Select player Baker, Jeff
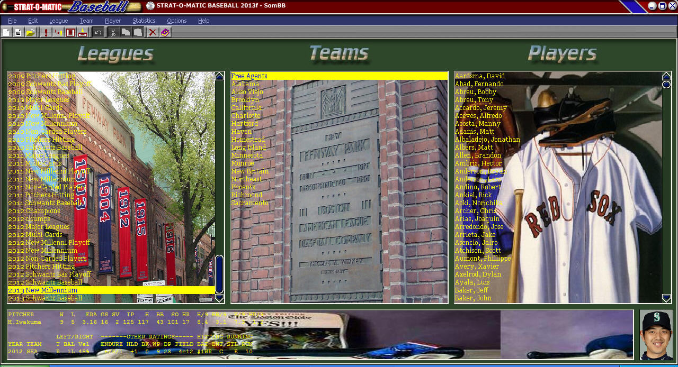The width and height of the screenshot is (678, 367). pos(471,290)
